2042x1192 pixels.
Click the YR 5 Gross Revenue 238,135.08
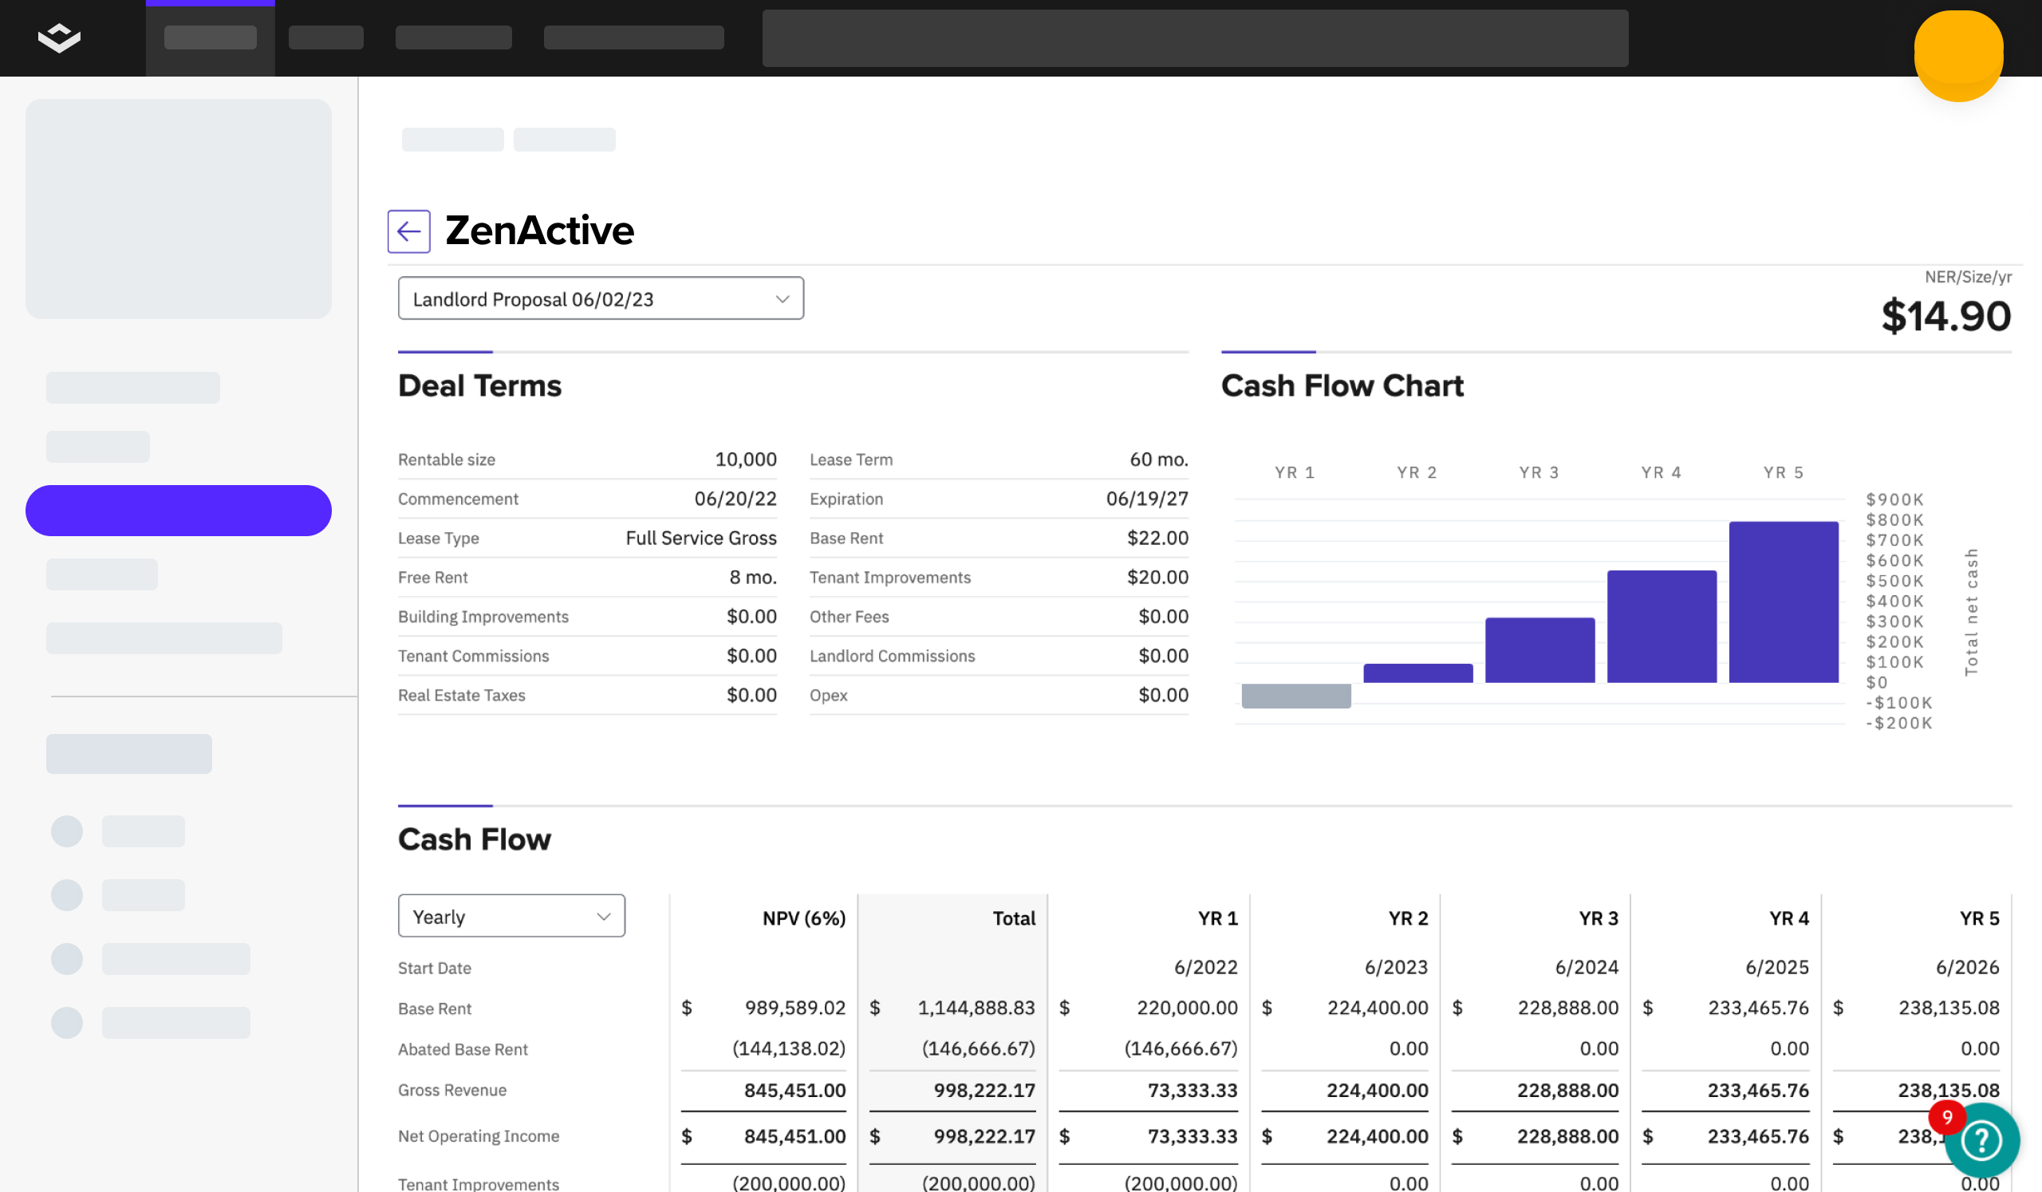[x=1948, y=1091]
